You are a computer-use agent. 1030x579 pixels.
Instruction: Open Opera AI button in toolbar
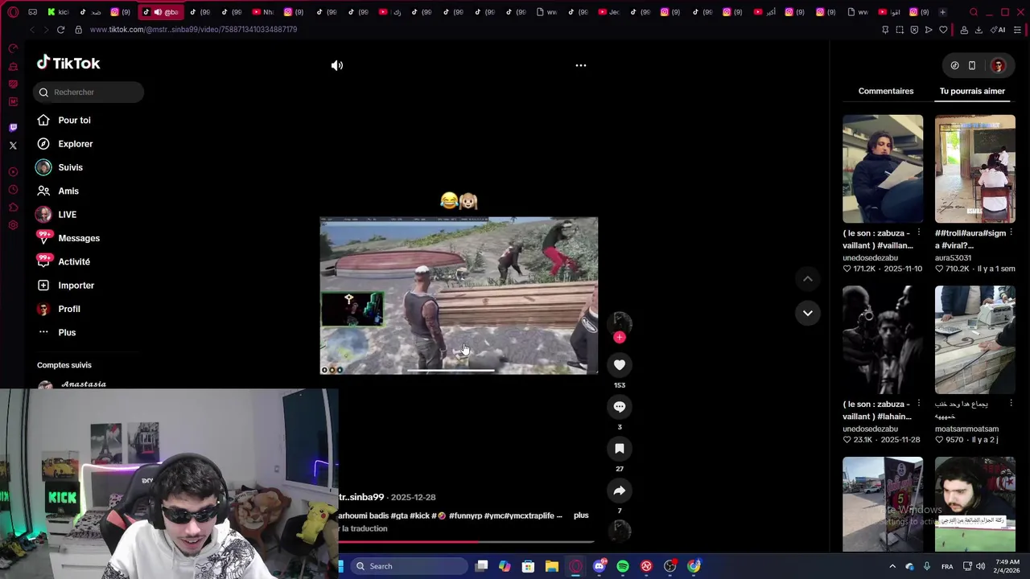point(999,30)
